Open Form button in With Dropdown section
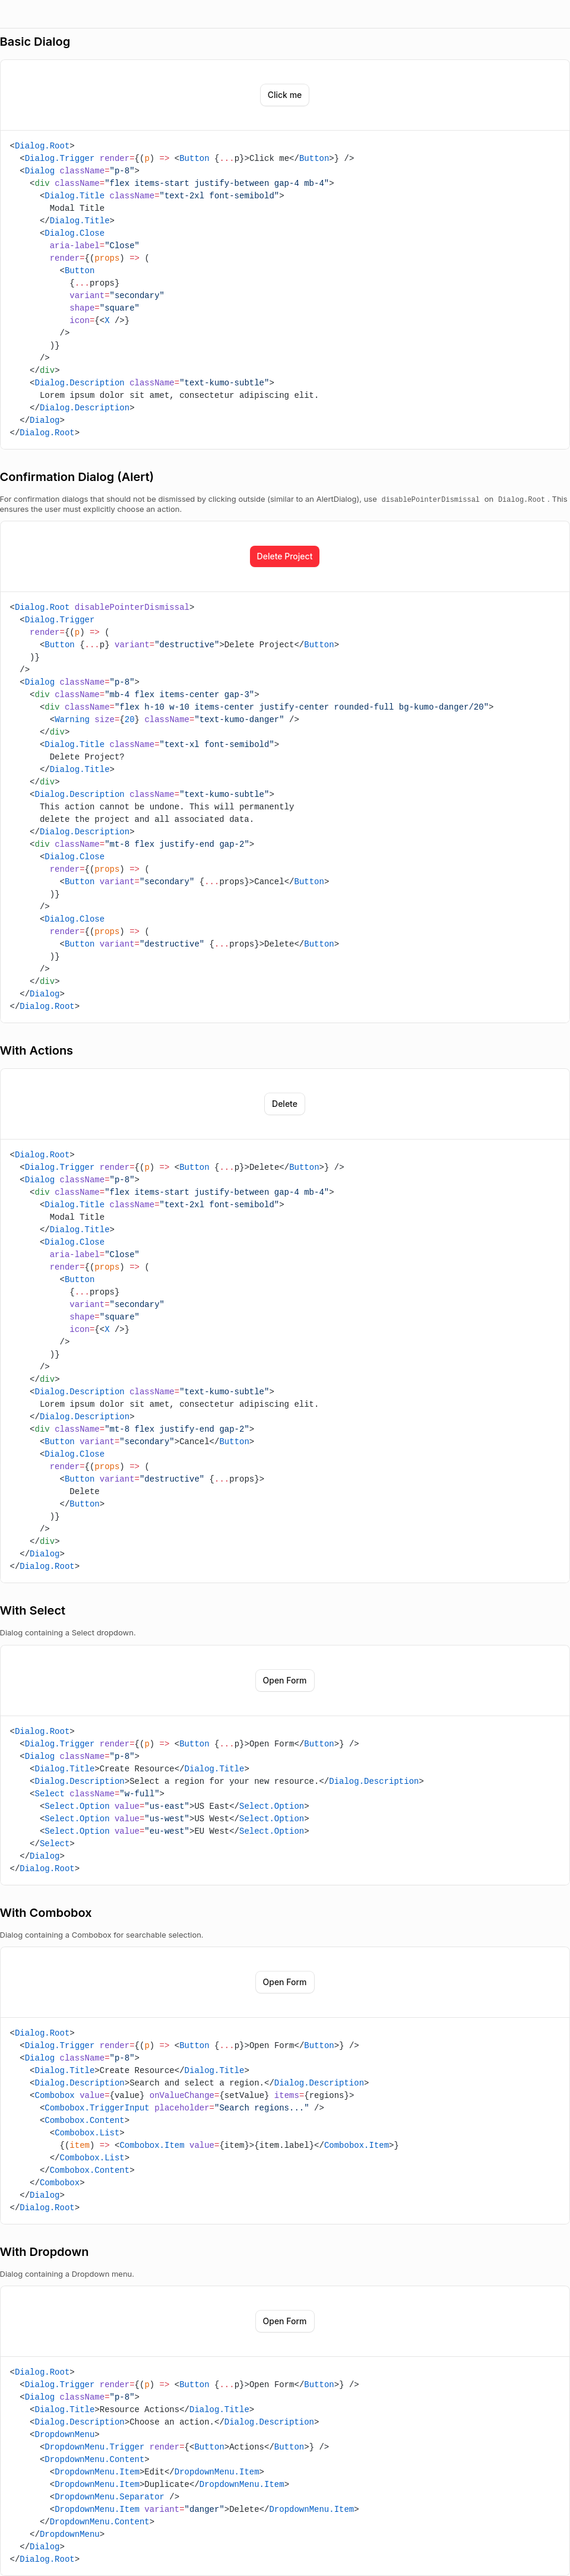570x2576 pixels. pyautogui.click(x=284, y=2321)
